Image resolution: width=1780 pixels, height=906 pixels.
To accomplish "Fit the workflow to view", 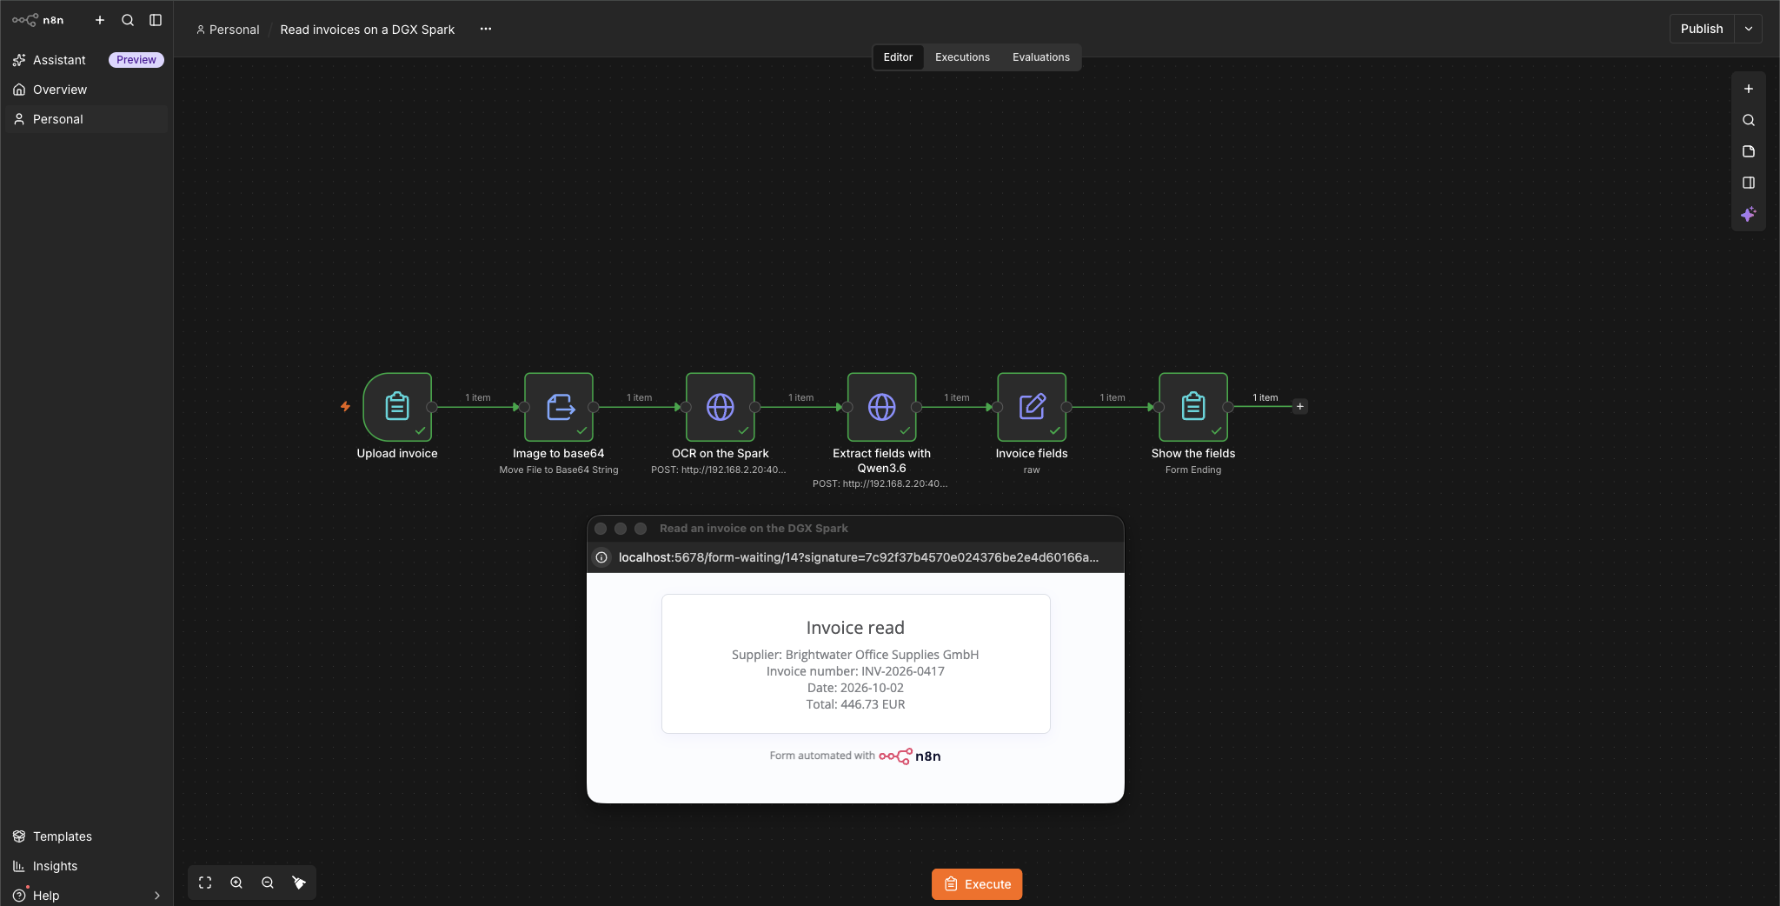I will click(x=205, y=883).
